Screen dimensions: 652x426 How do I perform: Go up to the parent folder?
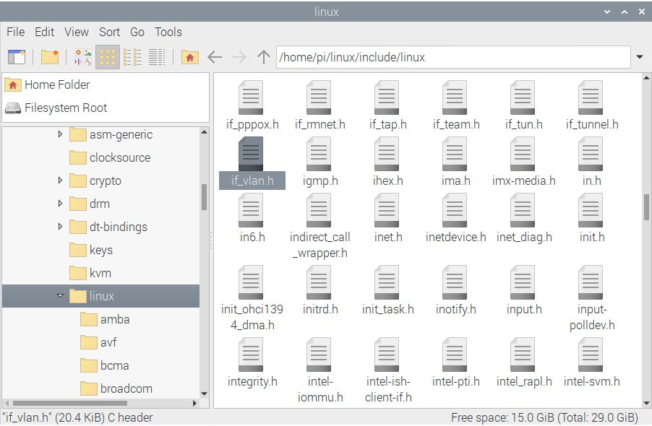point(264,57)
